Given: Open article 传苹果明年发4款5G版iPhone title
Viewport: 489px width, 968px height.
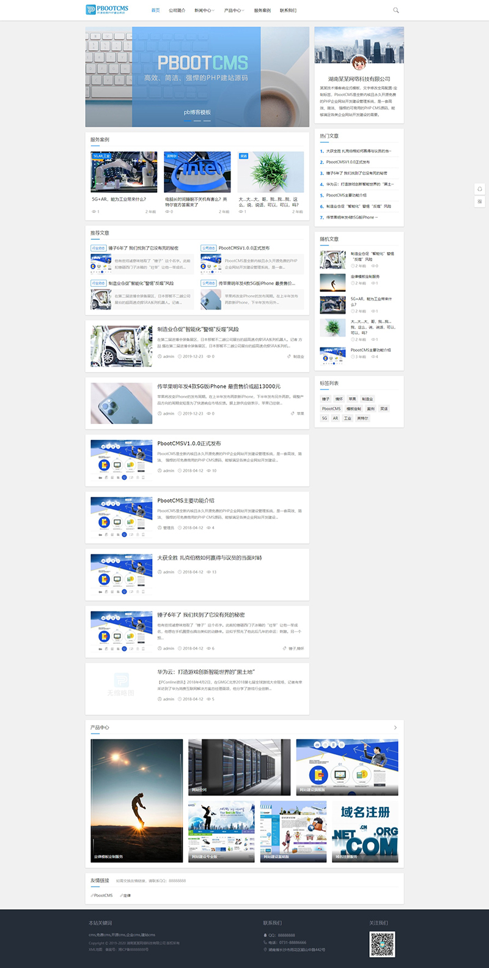Looking at the screenshot, I should (x=219, y=387).
